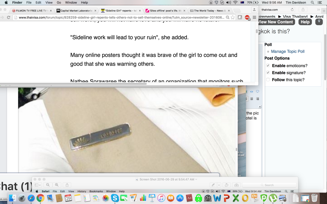Click Chrome vertical scrollbar thumb
Viewport: 327px width, 204px height.
[x=257, y=31]
